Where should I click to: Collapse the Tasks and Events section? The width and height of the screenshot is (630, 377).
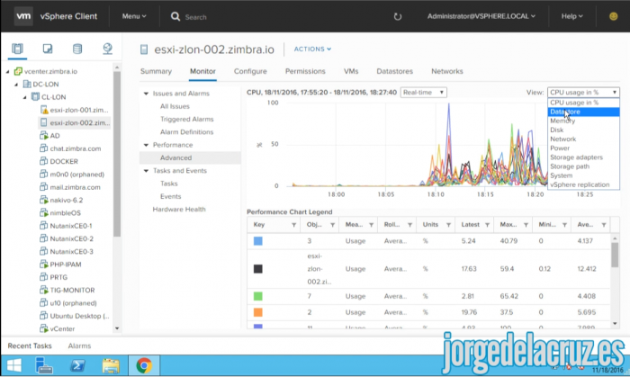click(x=146, y=170)
